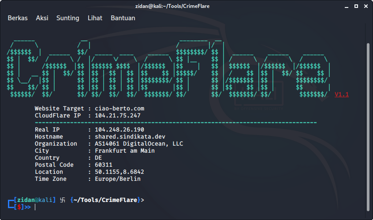Click the city value Frankfurt am Main

tap(125, 151)
